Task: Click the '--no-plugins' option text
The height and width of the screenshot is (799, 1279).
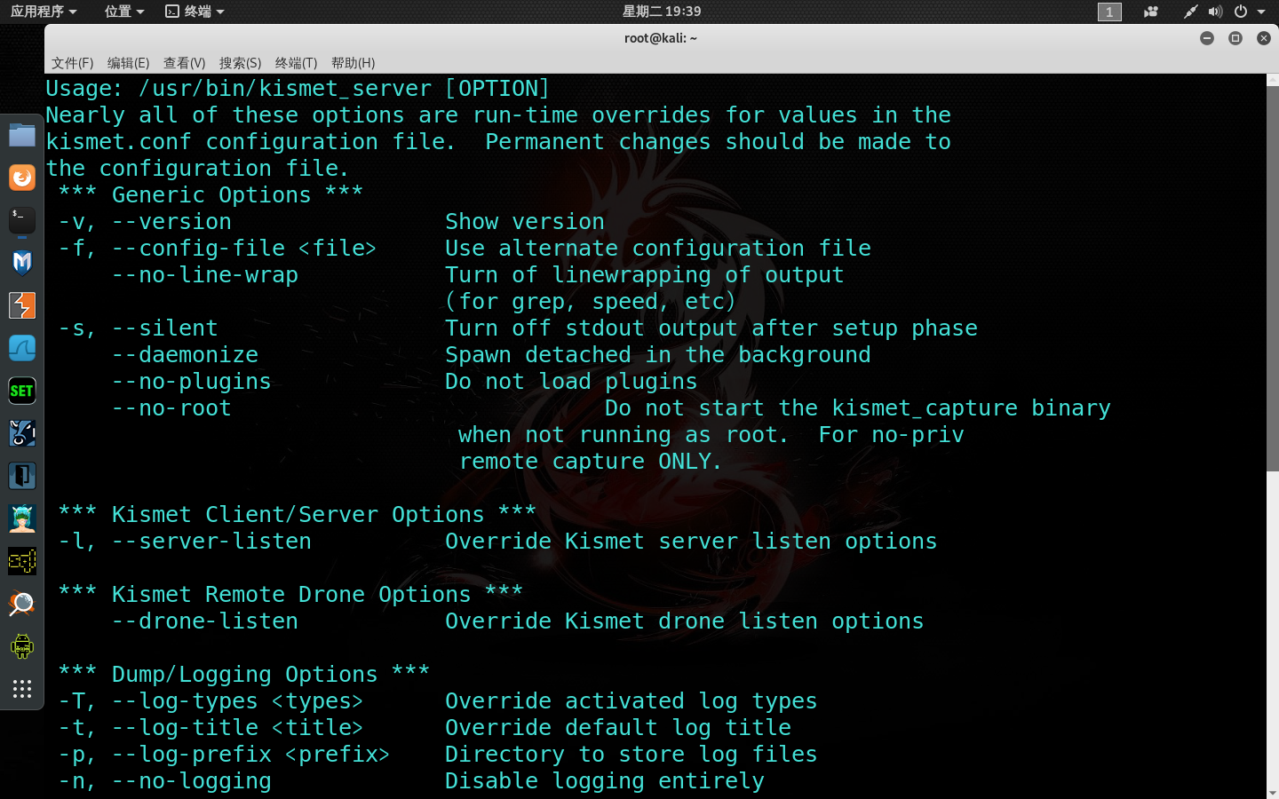Action: click(x=191, y=382)
